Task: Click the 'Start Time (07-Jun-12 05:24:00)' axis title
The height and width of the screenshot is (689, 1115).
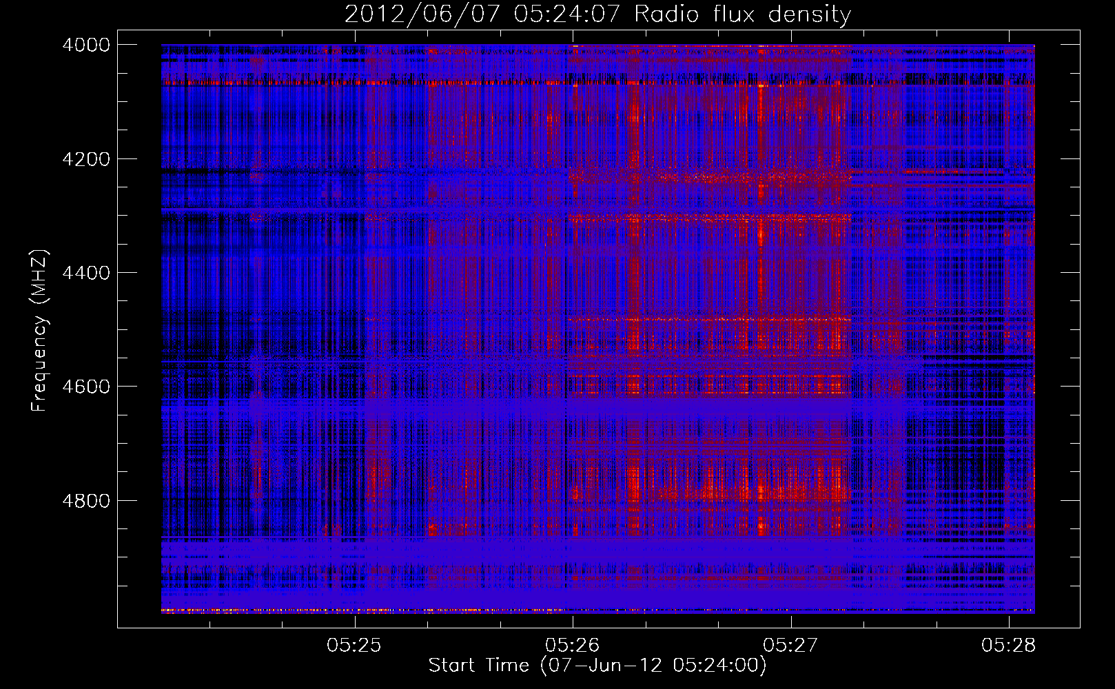Action: tap(597, 666)
